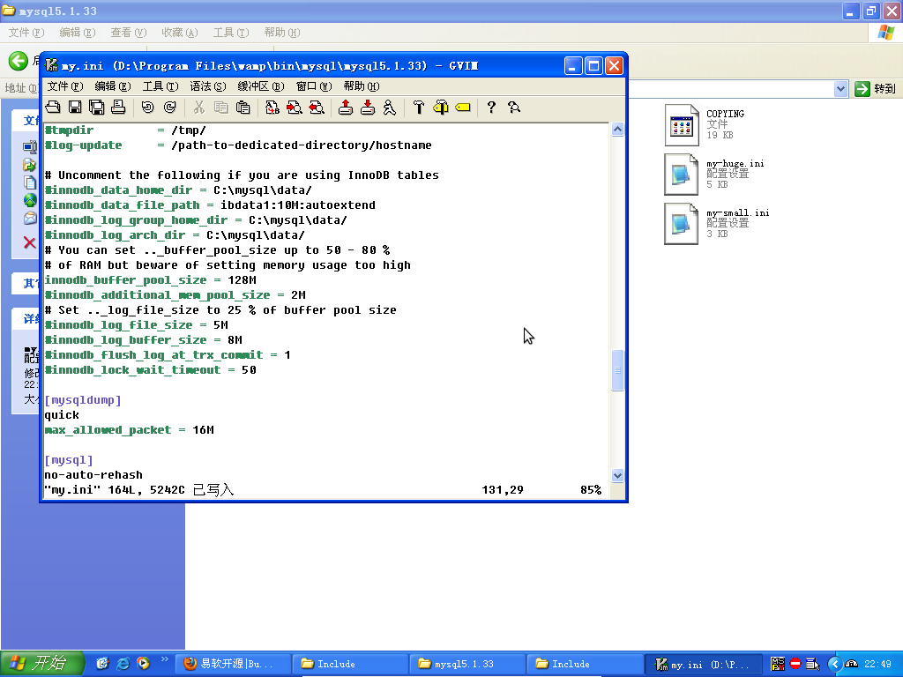Open Explorer's 工具 menu behind GVim

pos(231,33)
